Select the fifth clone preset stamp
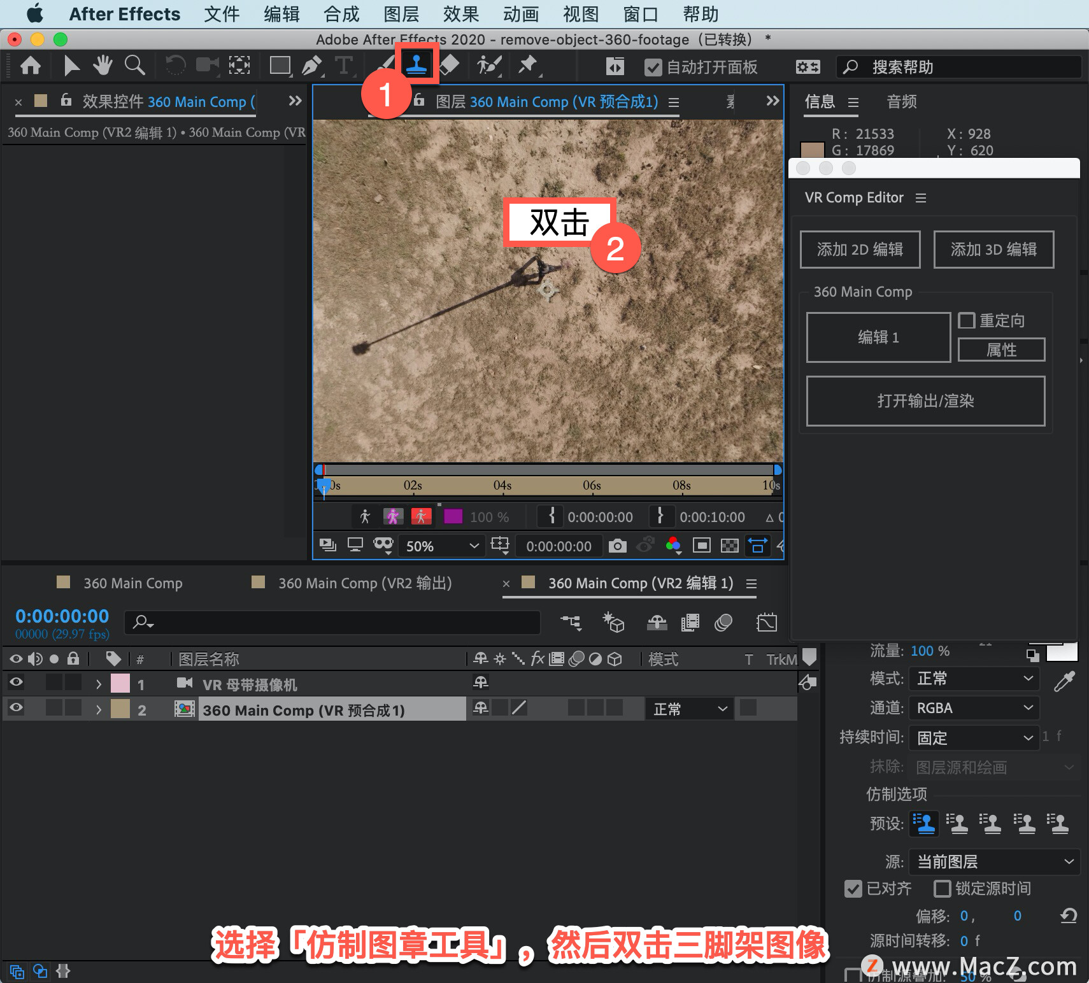Viewport: 1089px width, 983px height. [x=1058, y=824]
